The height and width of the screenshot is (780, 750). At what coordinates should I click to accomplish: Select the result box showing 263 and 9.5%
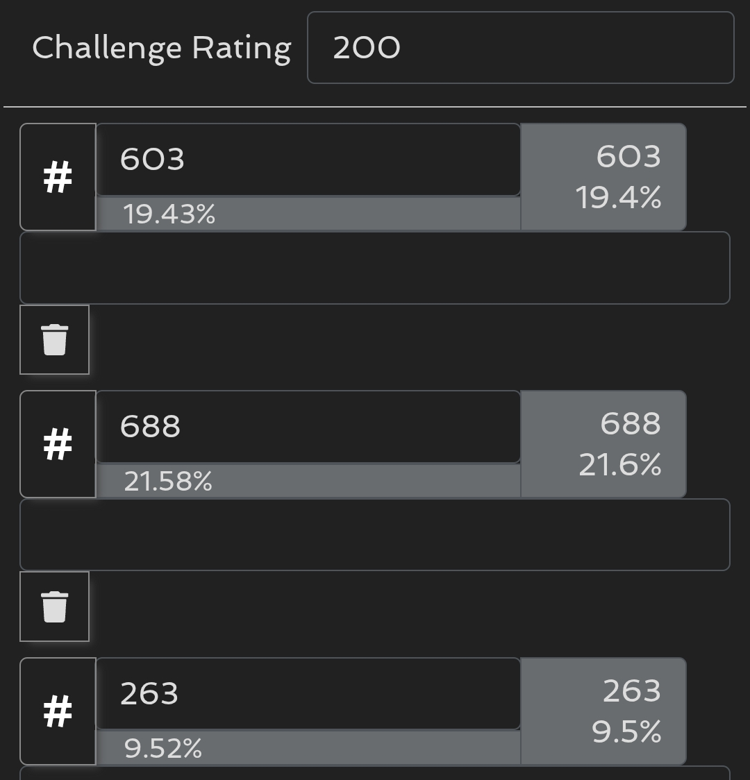click(x=603, y=711)
